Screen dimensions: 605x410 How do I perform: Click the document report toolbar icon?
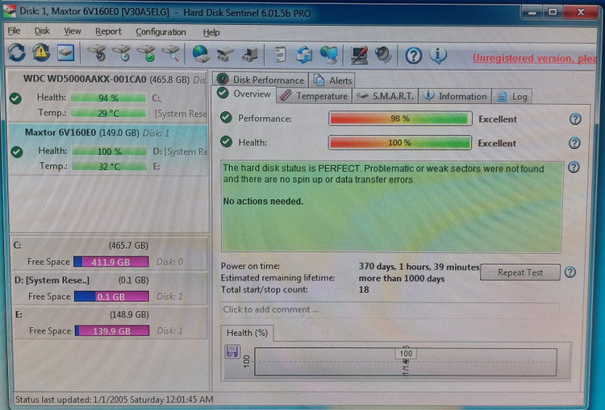tap(280, 54)
